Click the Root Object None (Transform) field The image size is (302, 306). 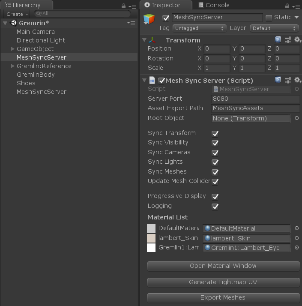tap(251, 118)
